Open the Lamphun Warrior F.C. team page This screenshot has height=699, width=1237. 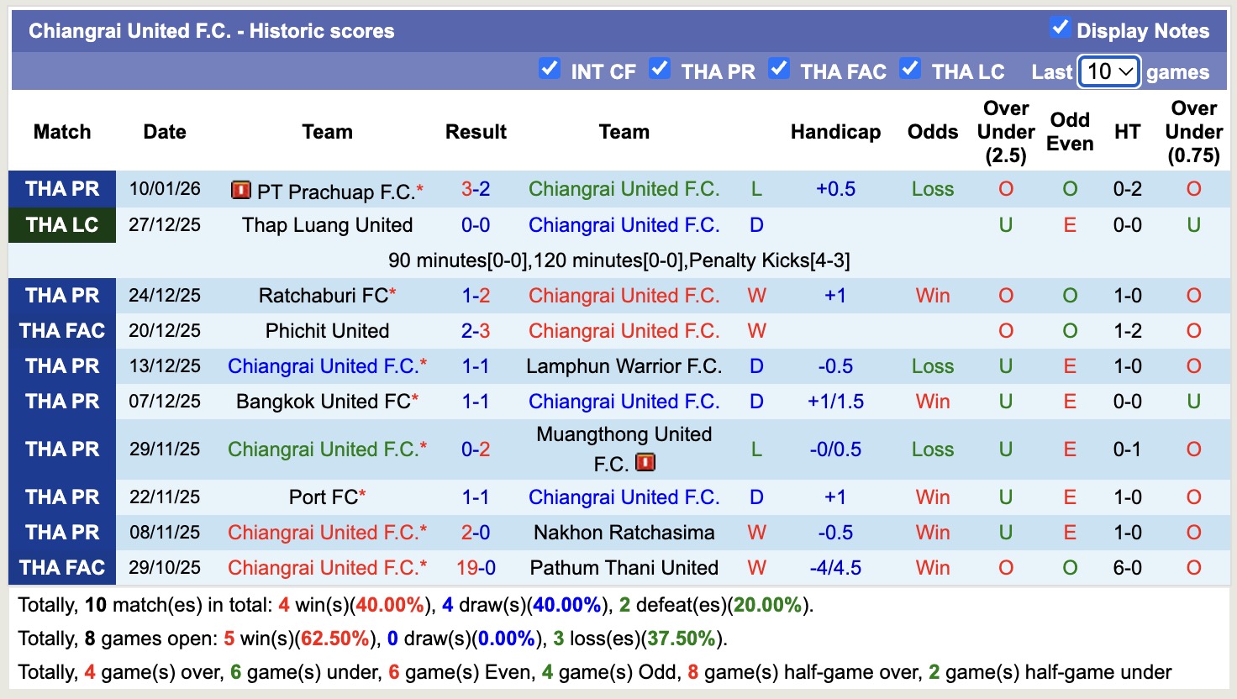tap(623, 366)
